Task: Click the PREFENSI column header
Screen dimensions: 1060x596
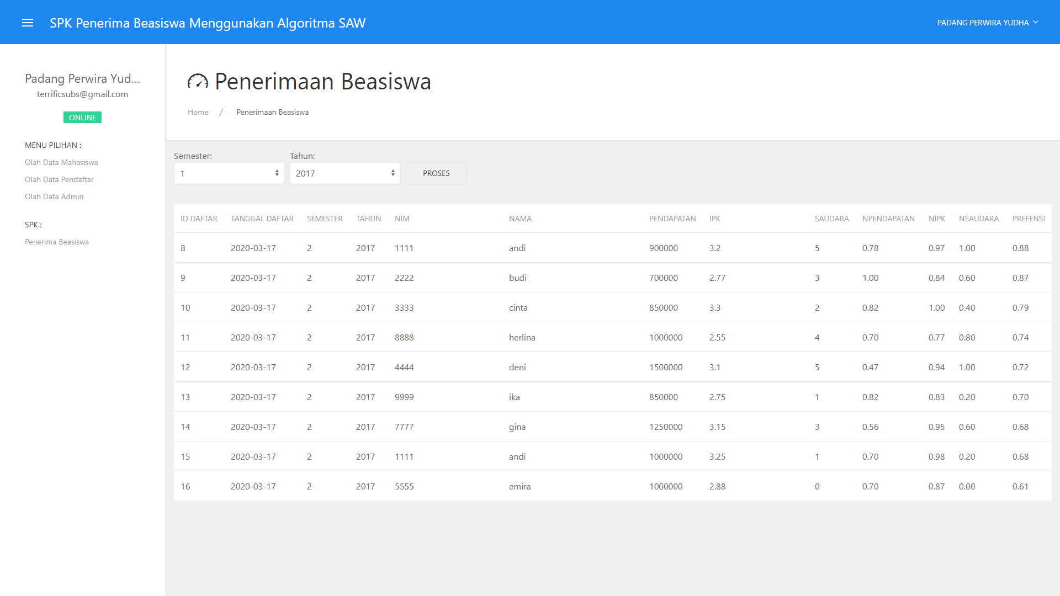Action: [x=1028, y=219]
